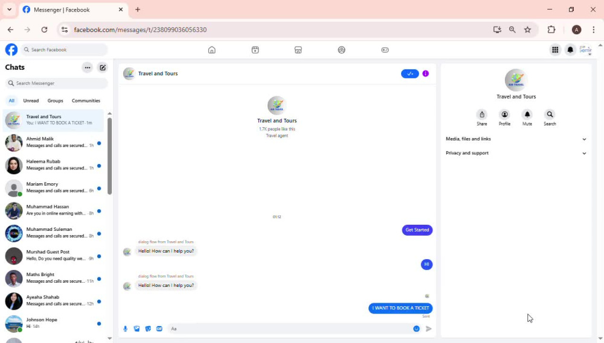Choose a sticker
This screenshot has height=343, width=604.
tap(148, 329)
